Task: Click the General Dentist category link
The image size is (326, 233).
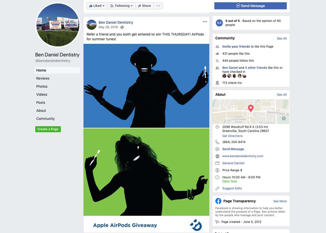Action: (233, 163)
